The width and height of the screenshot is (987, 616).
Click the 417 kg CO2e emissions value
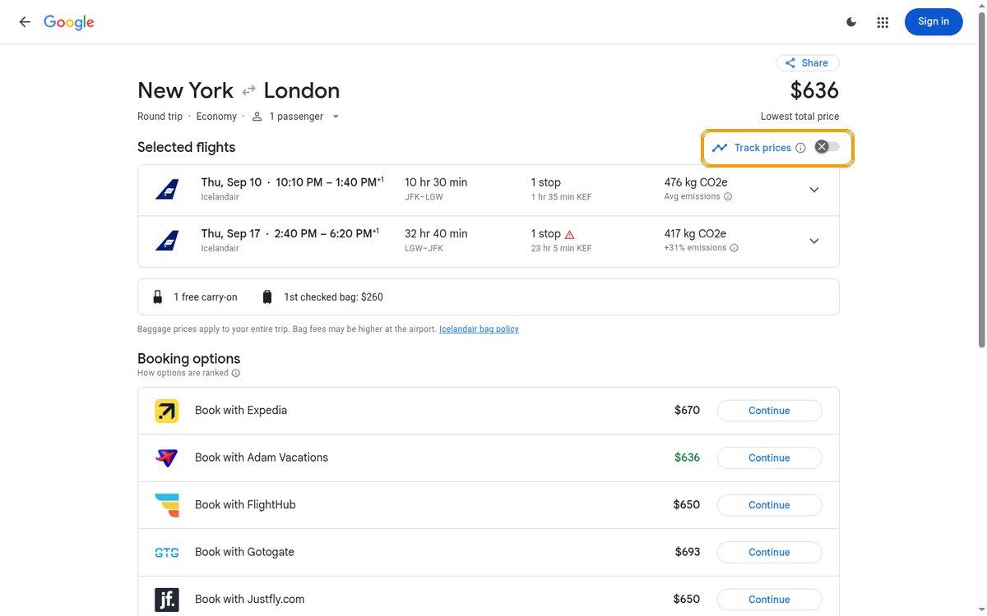point(695,234)
